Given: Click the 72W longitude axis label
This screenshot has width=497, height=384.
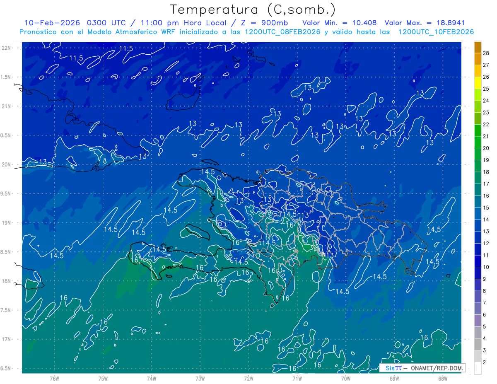Looking at the screenshot, I should click(248, 379).
